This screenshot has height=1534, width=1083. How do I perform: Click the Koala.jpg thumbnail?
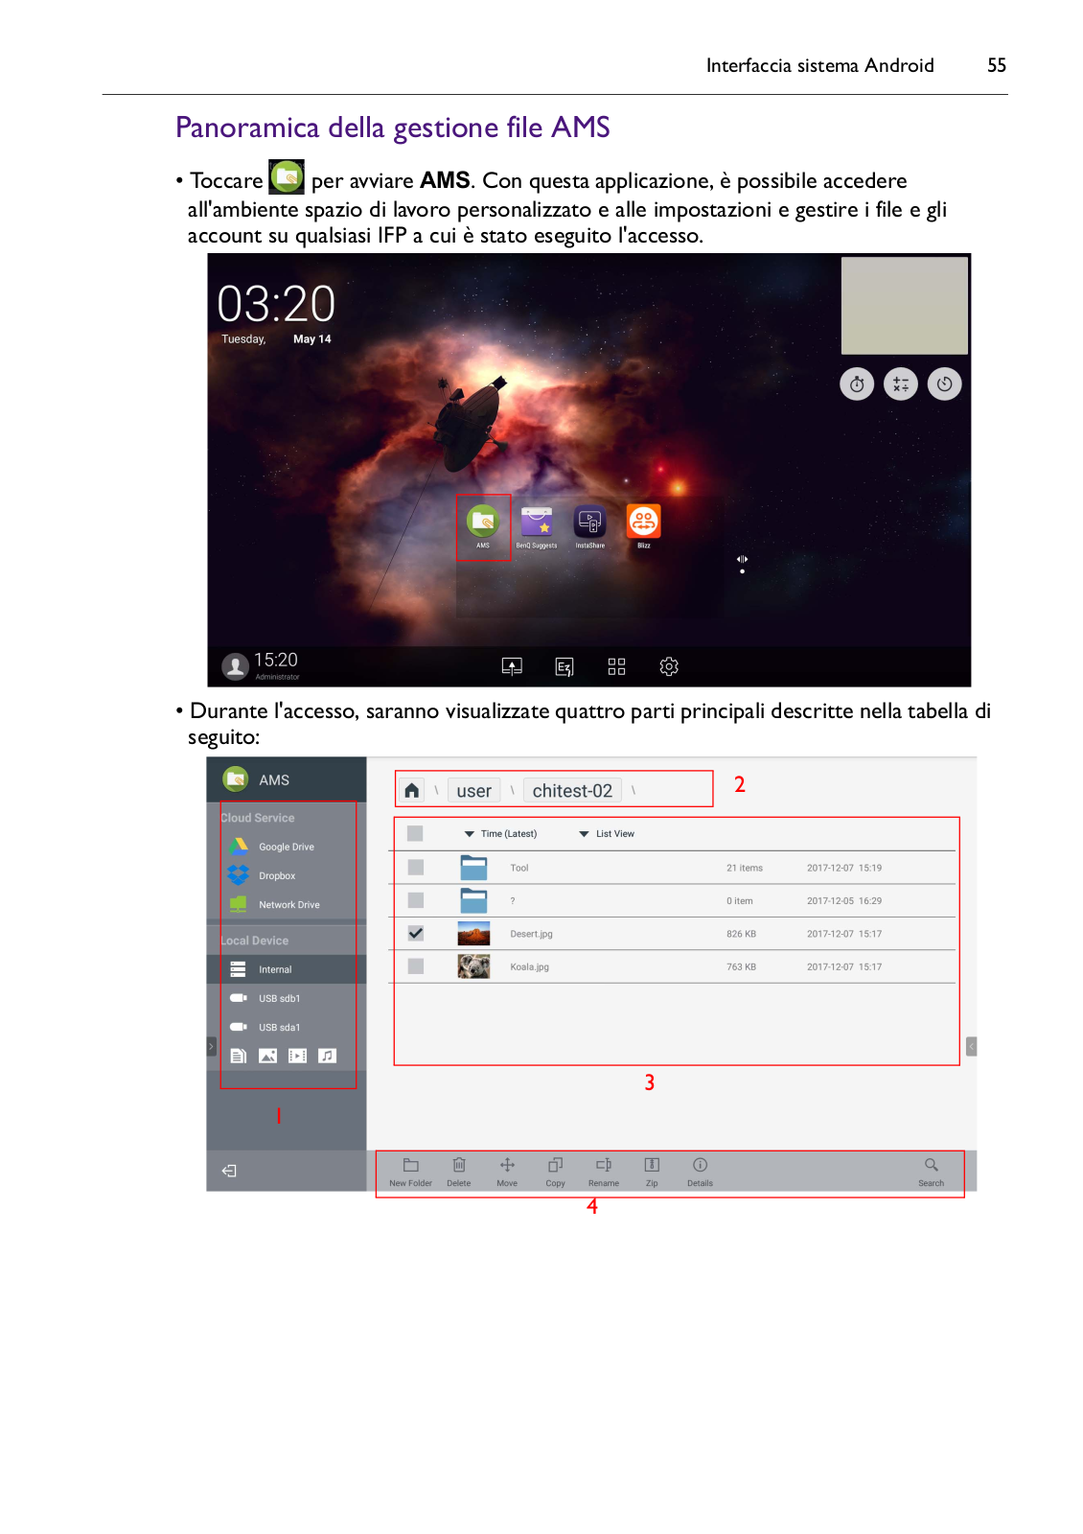(x=473, y=966)
